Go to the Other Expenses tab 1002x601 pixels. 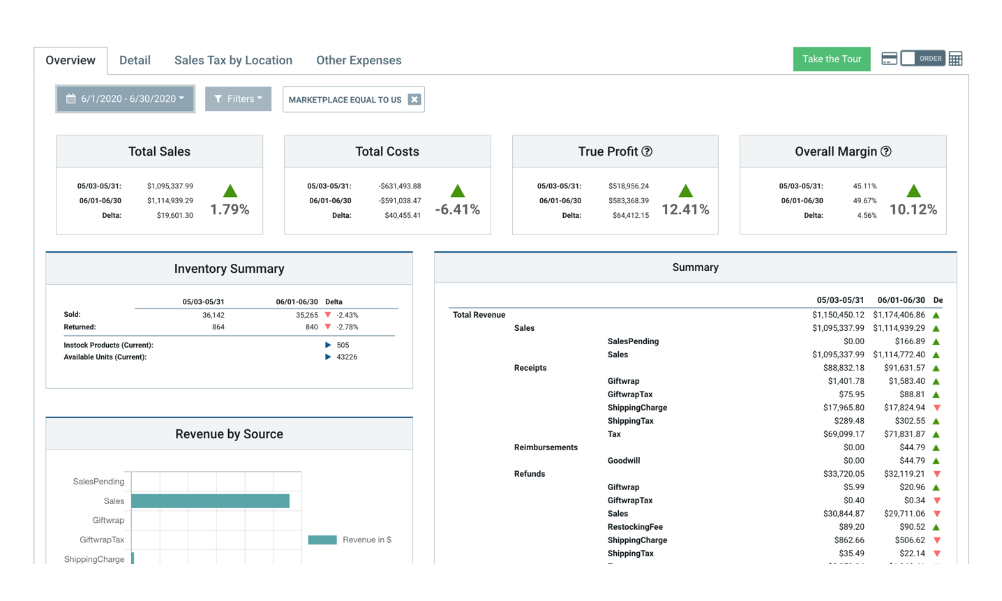(359, 60)
